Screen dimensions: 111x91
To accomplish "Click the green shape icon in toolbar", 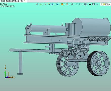I will [41, 4].
